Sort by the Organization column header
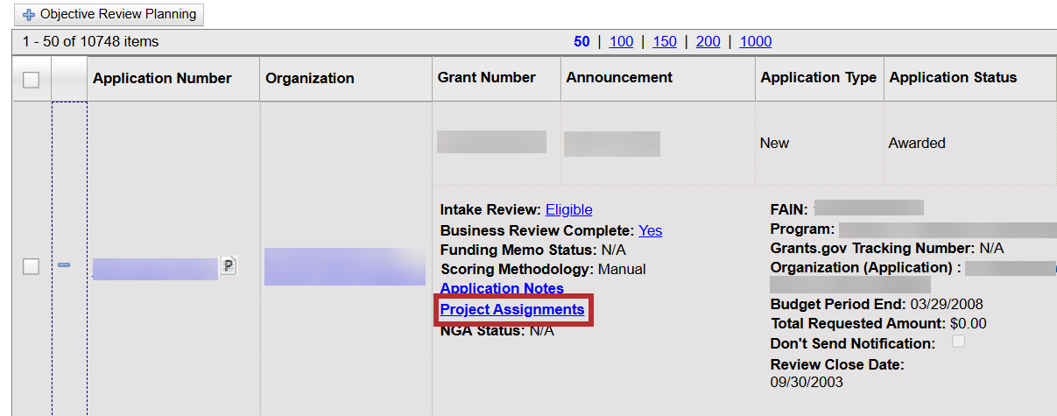 [x=310, y=78]
